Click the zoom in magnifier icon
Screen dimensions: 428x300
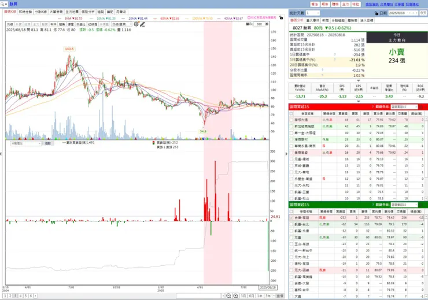(x=235, y=296)
